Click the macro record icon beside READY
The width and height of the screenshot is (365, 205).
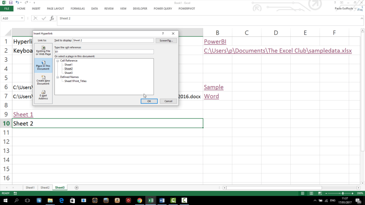click(15, 193)
